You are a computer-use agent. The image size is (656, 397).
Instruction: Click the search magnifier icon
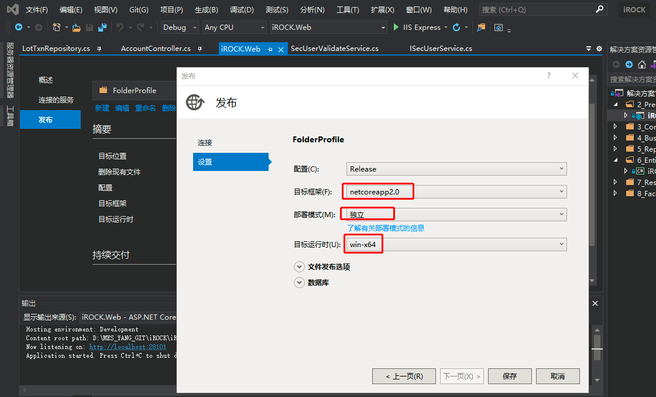[x=599, y=9]
